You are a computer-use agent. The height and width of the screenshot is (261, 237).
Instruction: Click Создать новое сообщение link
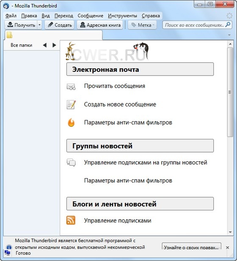coord(120,104)
